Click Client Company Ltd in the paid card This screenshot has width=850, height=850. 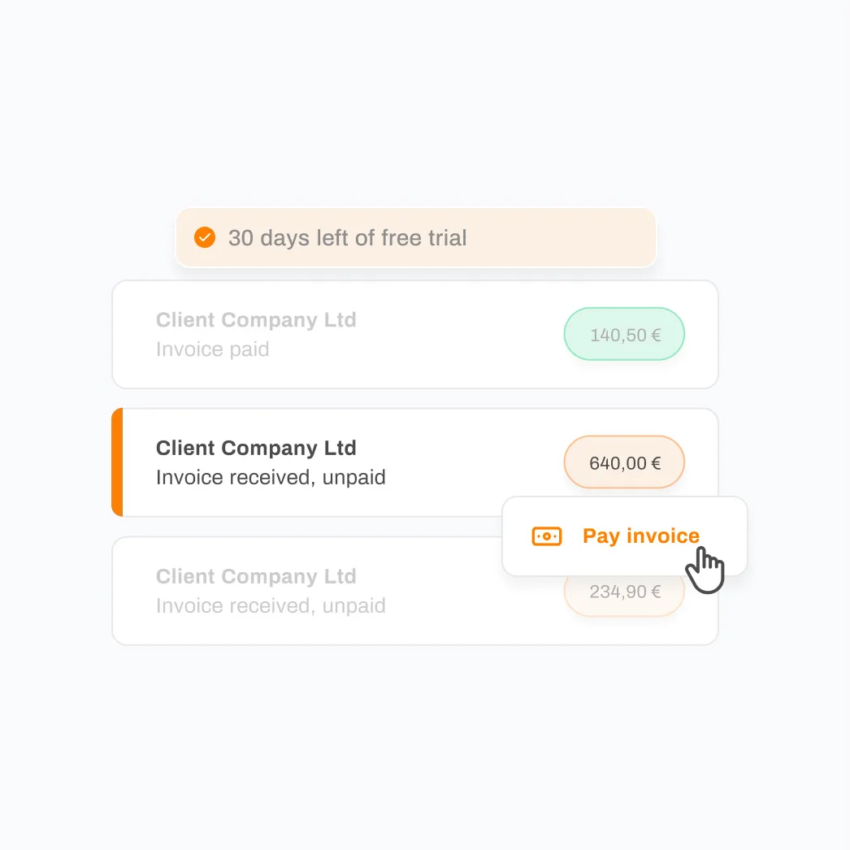[256, 320]
